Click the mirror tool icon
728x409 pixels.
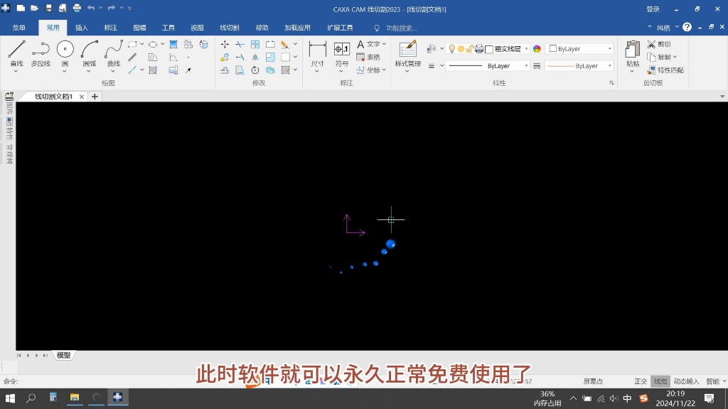click(x=255, y=57)
